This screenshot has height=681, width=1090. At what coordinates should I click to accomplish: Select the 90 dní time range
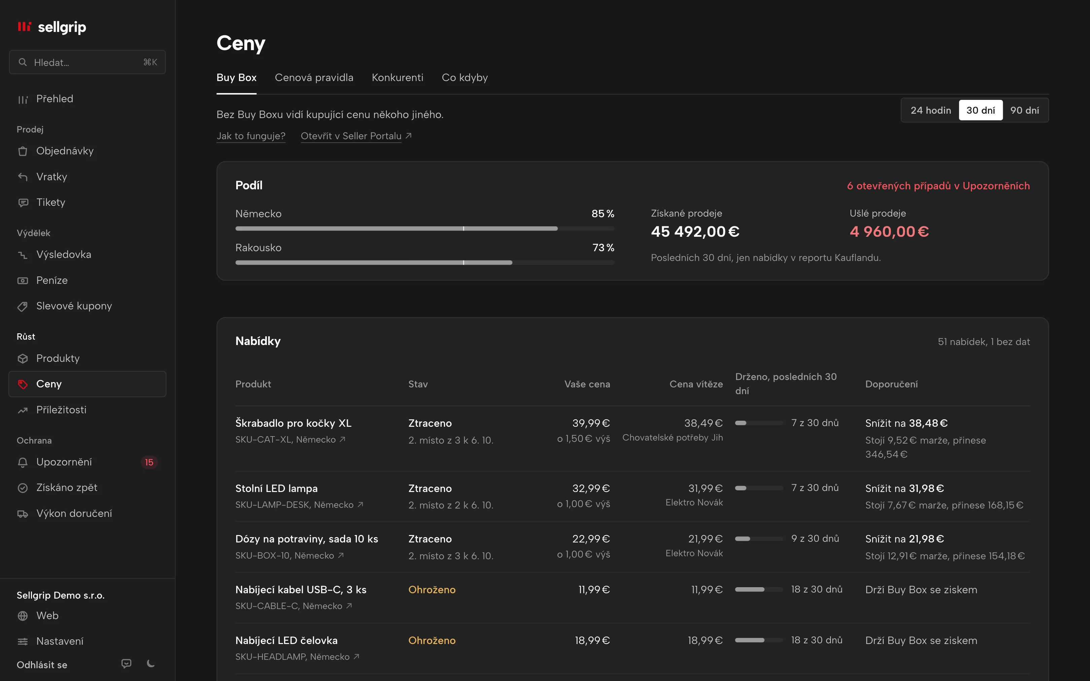(1025, 110)
